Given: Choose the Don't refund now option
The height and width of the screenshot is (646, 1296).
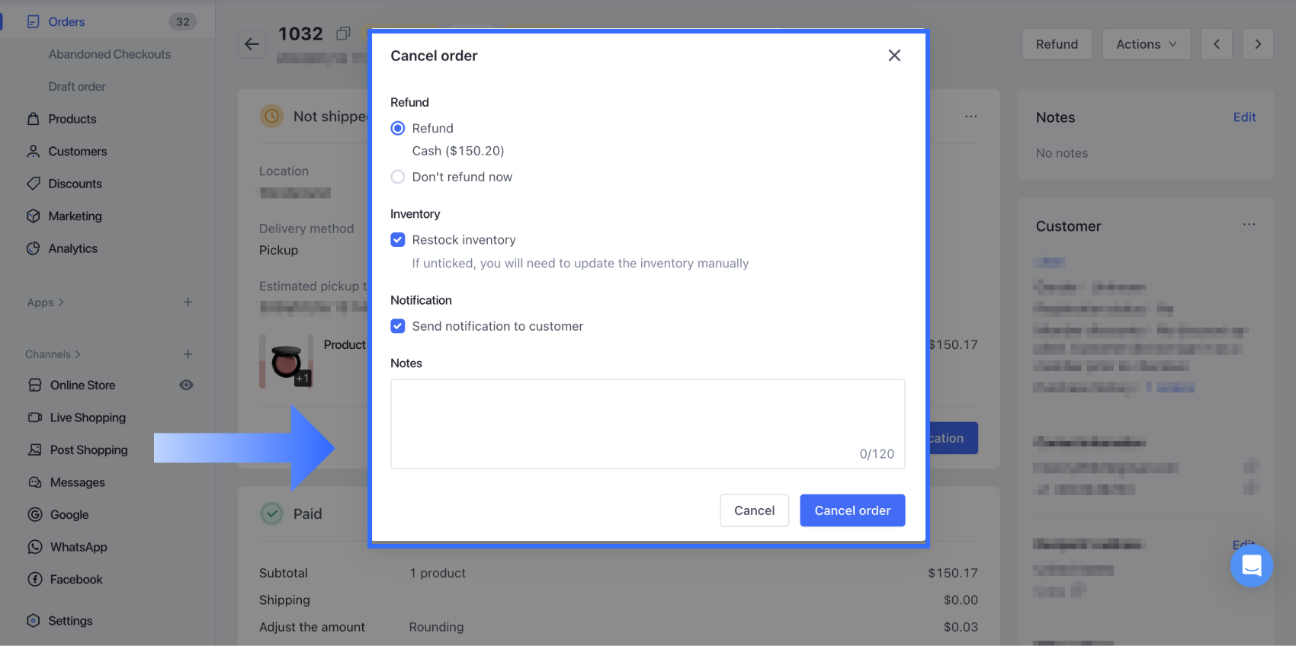Looking at the screenshot, I should 398,177.
